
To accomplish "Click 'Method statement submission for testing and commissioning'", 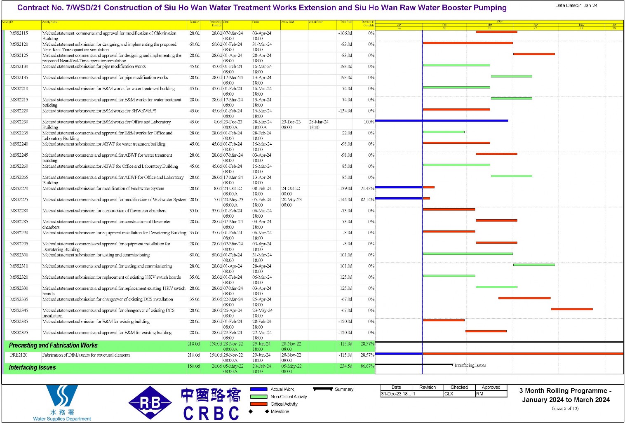I will (x=96, y=255).
